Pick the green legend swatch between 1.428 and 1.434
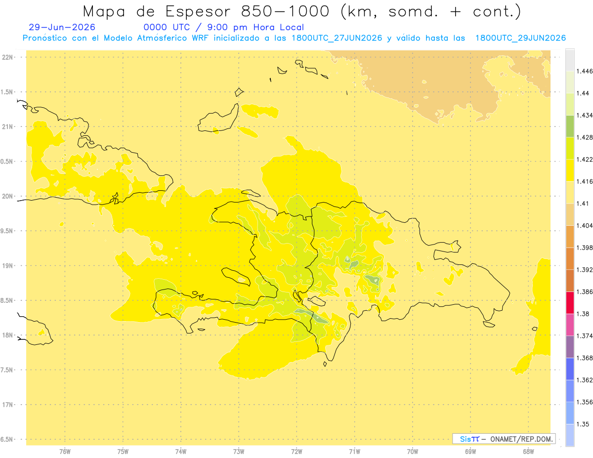593x458 pixels. click(570, 126)
